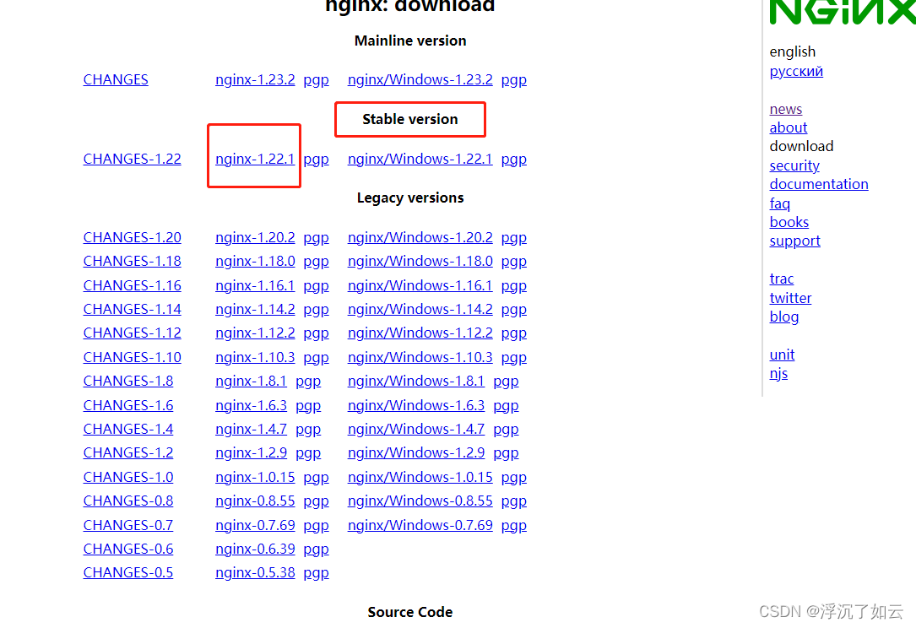Screen dimensions: 916x628
Task: Open the Mainline CHANGES link
Action: 116,79
